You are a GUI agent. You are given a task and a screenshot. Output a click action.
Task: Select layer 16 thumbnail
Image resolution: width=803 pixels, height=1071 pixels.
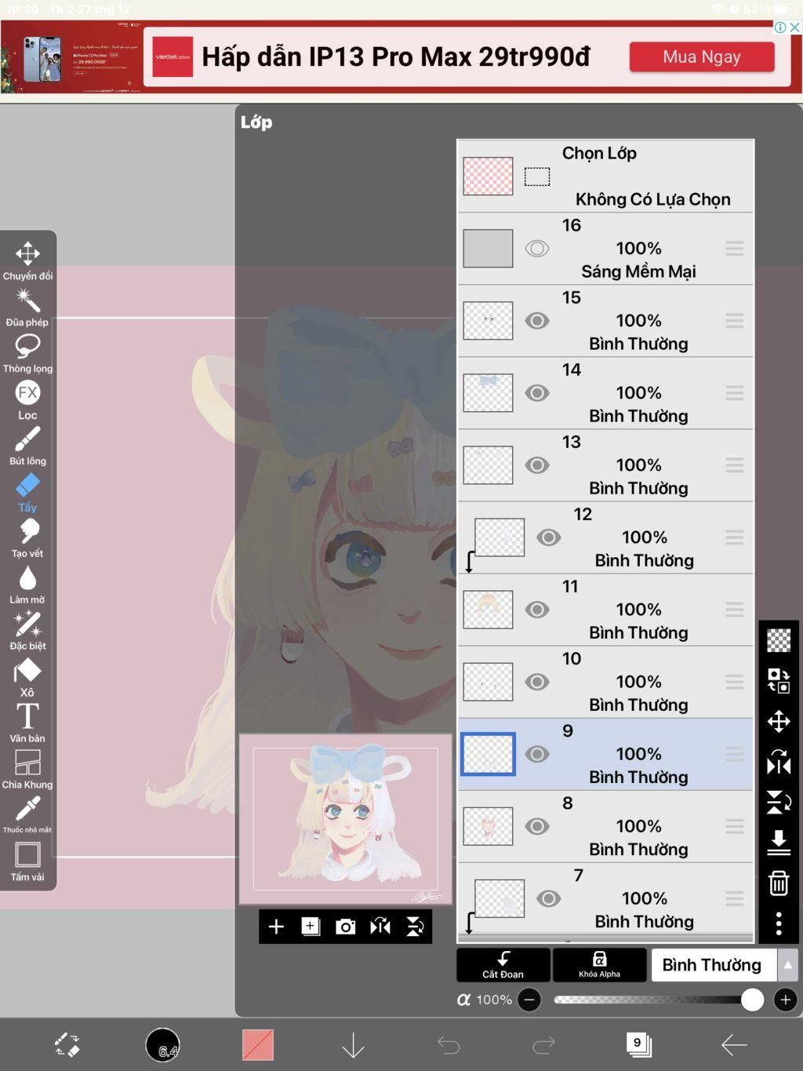pyautogui.click(x=488, y=249)
